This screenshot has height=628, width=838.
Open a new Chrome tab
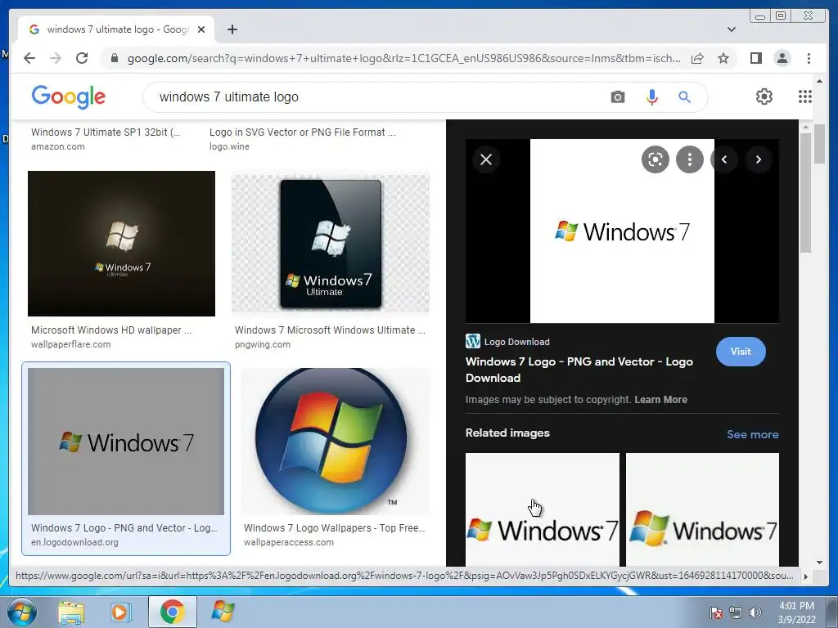[x=232, y=29]
